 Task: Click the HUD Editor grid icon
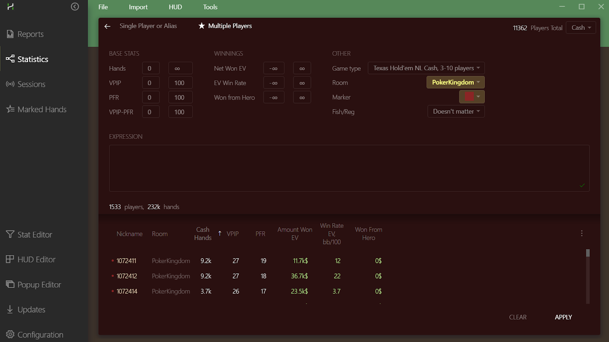coord(10,259)
